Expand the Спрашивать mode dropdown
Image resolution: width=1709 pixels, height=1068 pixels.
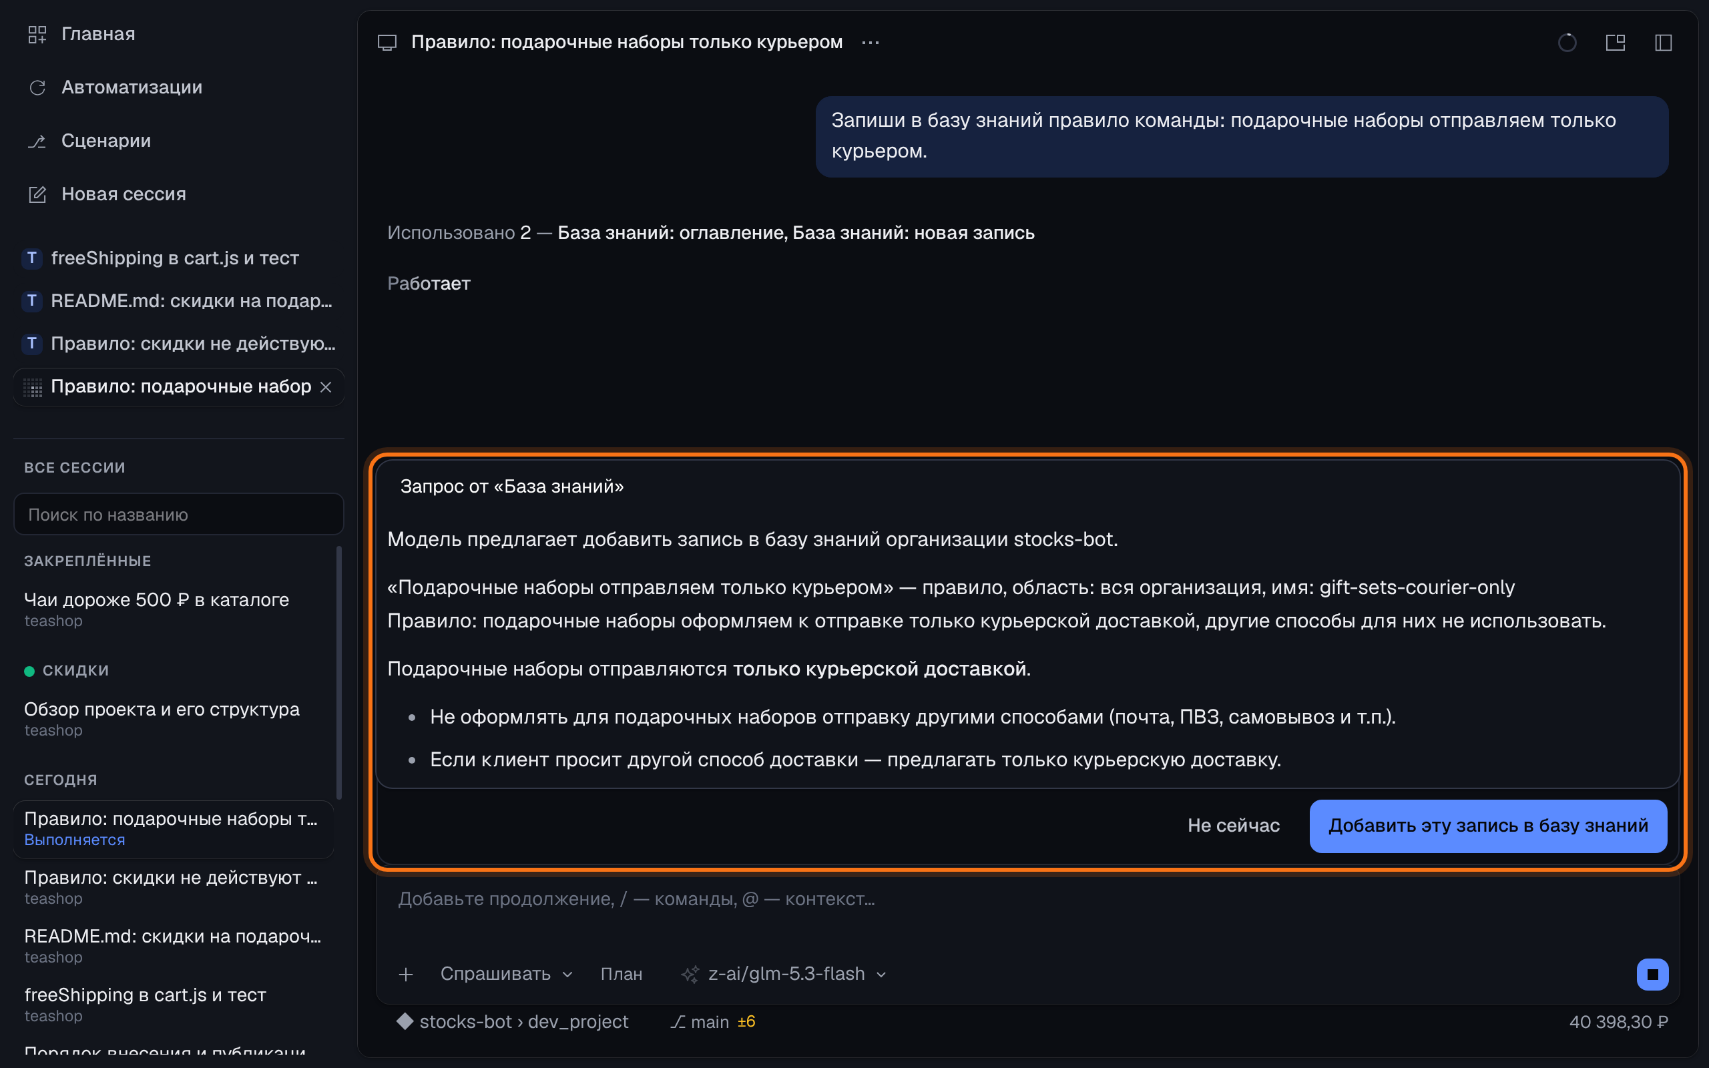pyautogui.click(x=506, y=974)
